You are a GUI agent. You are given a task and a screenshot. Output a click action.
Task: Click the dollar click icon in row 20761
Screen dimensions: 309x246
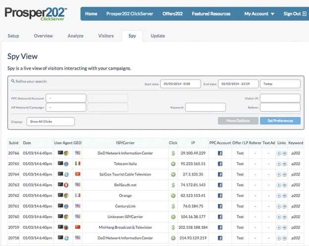click(173, 206)
